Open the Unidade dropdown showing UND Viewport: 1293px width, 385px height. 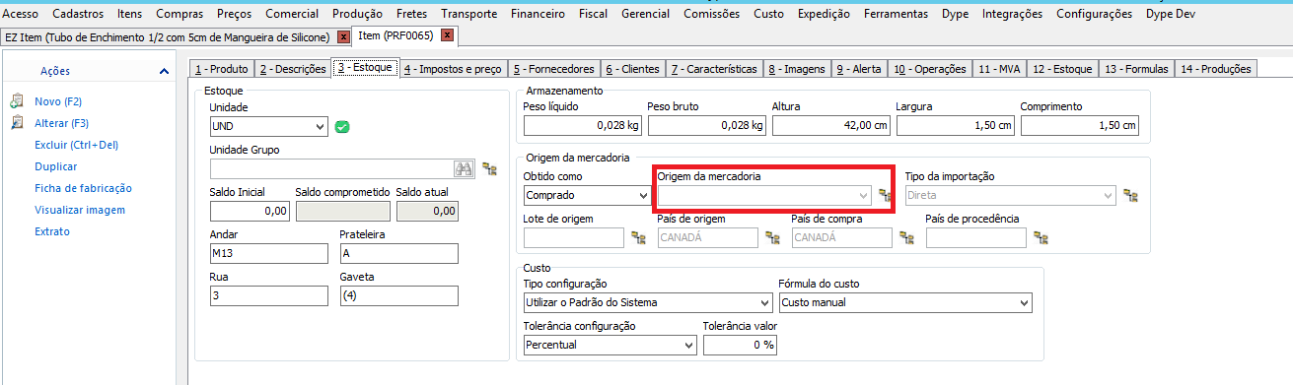coord(319,126)
